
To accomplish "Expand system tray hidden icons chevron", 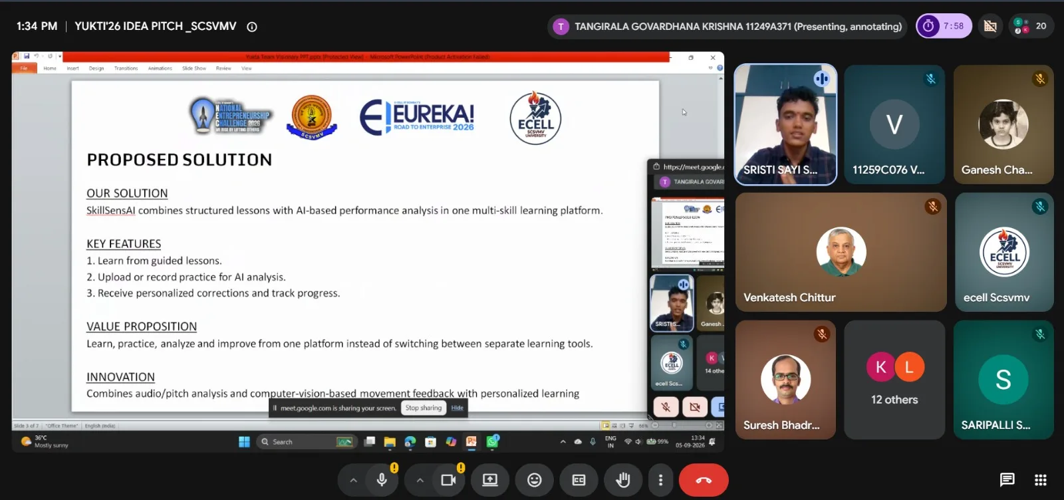I will click(563, 441).
